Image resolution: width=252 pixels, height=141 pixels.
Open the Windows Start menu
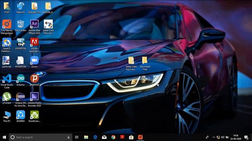[x=4, y=137]
